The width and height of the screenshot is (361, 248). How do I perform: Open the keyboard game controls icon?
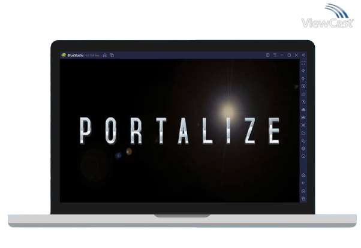(x=303, y=94)
